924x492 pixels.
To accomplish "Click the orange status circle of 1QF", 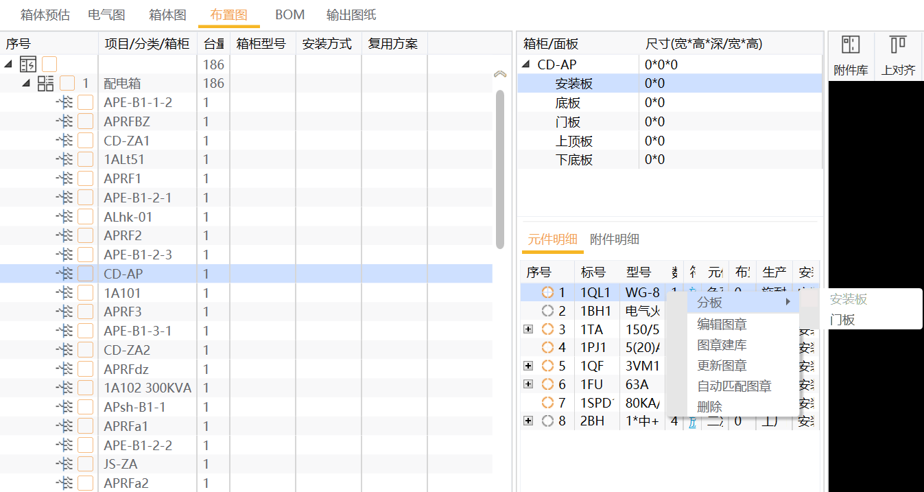I will click(x=547, y=366).
